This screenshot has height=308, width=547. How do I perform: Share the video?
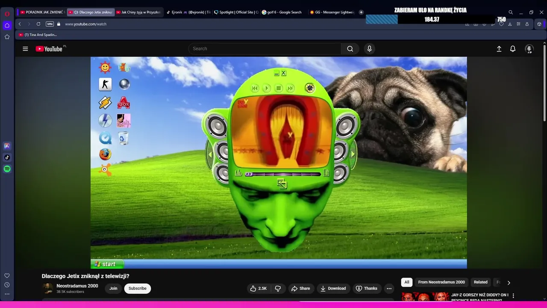pyautogui.click(x=300, y=288)
